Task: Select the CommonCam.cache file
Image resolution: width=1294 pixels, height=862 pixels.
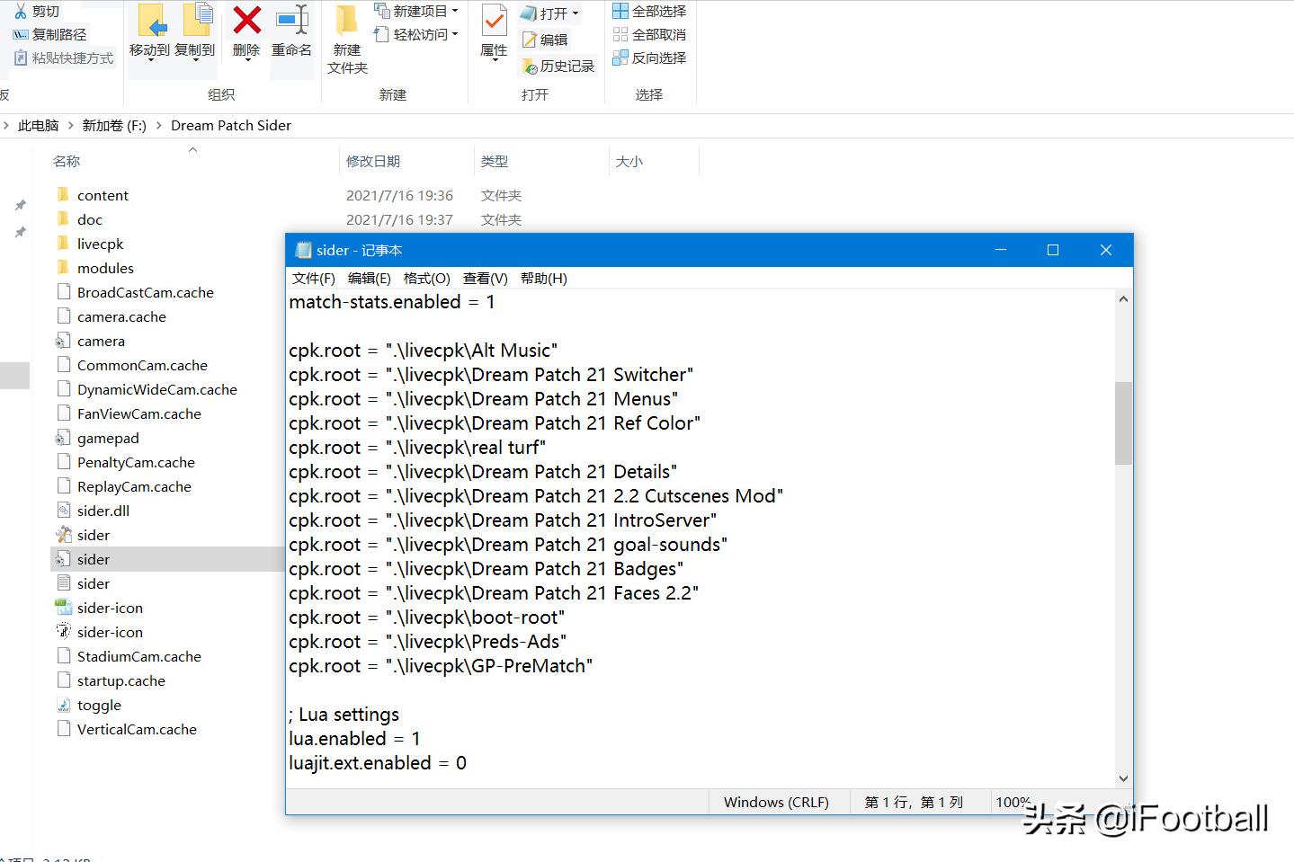Action: tap(142, 366)
